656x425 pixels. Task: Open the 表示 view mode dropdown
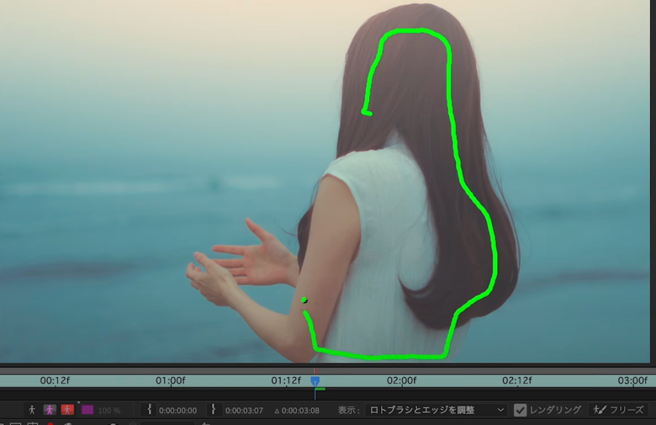click(x=436, y=410)
